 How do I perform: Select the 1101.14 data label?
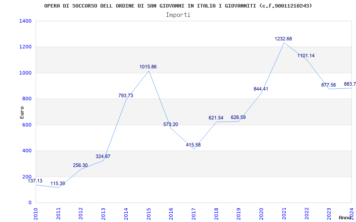pos(306,55)
